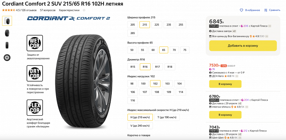Image resolution: width=286 pixels, height=140 pixels.
Task: Click the Добавить в корзину button
Action: tap(243, 46)
